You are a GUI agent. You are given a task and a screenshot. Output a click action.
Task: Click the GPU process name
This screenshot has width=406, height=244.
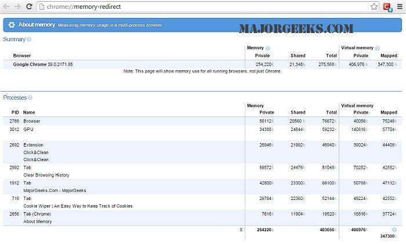[x=28, y=129]
